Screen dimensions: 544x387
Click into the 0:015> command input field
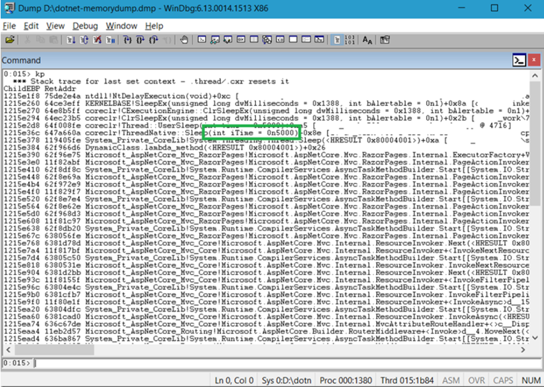point(287,363)
